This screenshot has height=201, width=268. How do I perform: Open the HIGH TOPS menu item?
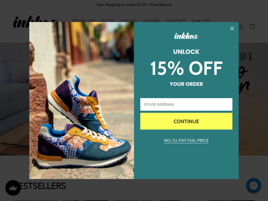[176, 21]
